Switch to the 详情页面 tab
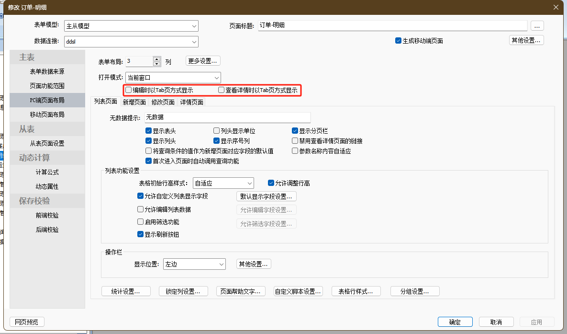Viewport: 567px width, 334px height. pos(191,102)
